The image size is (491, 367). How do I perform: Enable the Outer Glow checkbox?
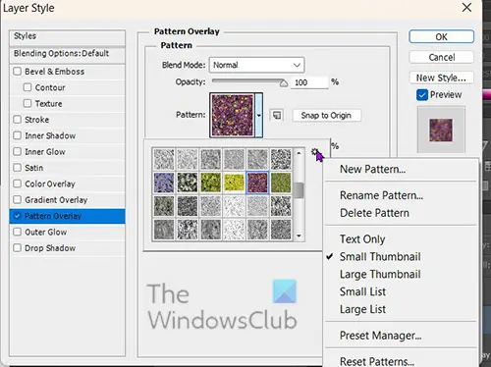coord(17,232)
